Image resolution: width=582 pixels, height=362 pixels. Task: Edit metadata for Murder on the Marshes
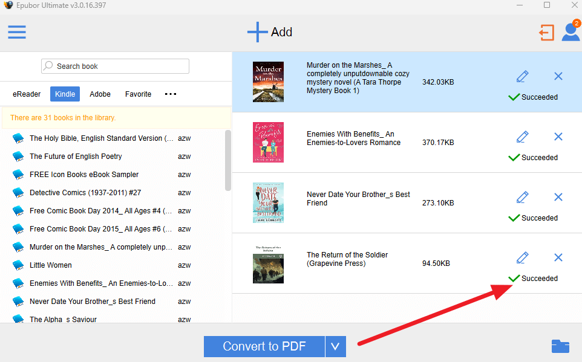[x=522, y=76]
